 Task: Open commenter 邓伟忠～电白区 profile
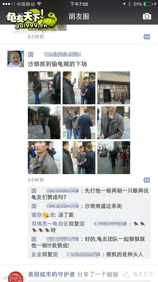pyautogui.click(x=50, y=224)
